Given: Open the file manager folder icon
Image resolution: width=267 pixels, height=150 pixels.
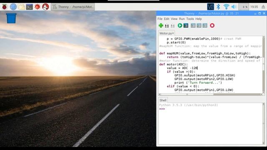Looking at the screenshot, I should (x=21, y=7).
